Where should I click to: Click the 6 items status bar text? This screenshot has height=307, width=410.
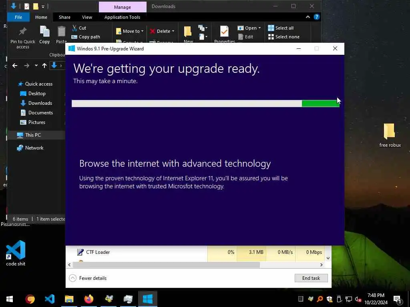(x=20, y=219)
